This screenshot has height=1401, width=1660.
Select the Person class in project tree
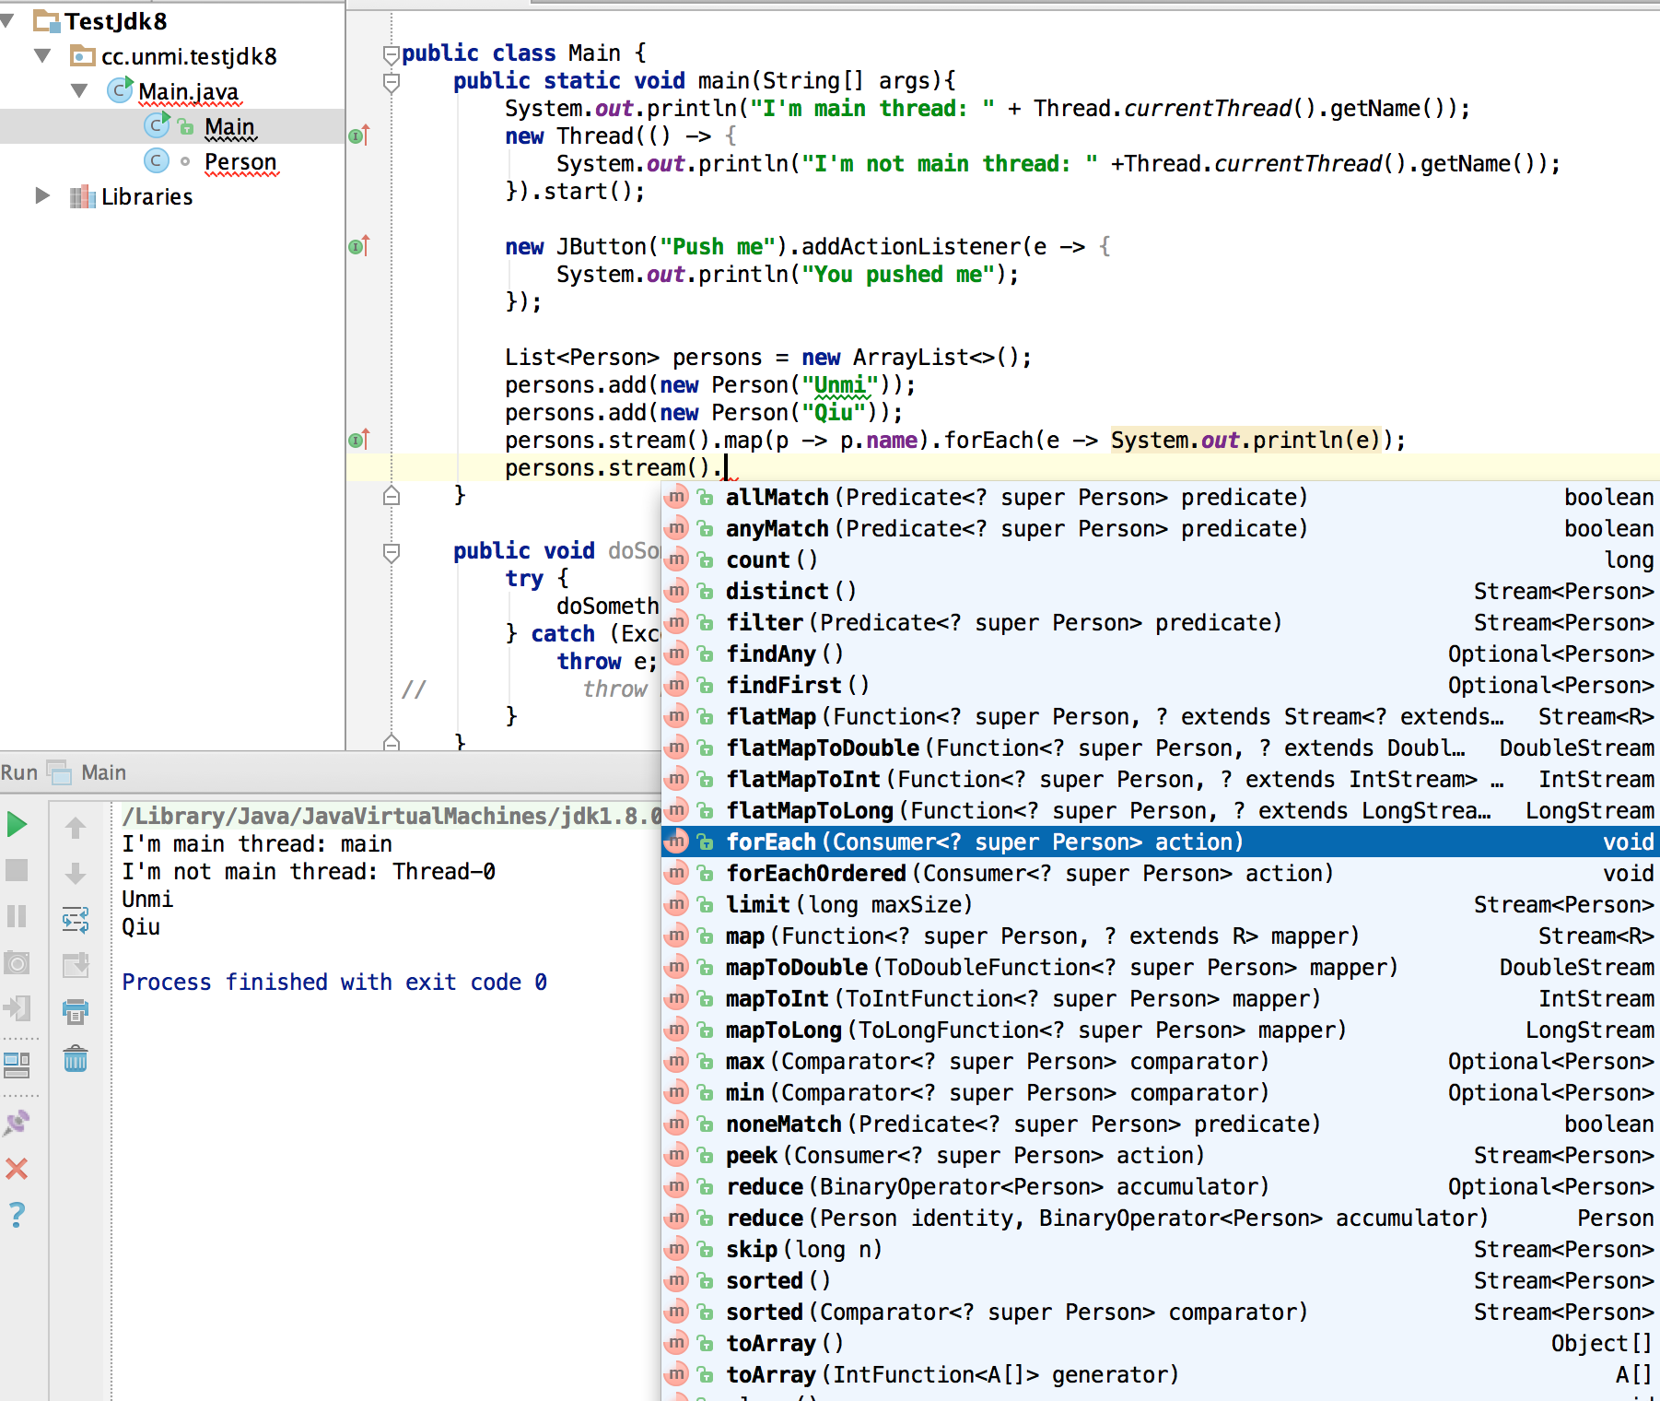pyautogui.click(x=240, y=161)
